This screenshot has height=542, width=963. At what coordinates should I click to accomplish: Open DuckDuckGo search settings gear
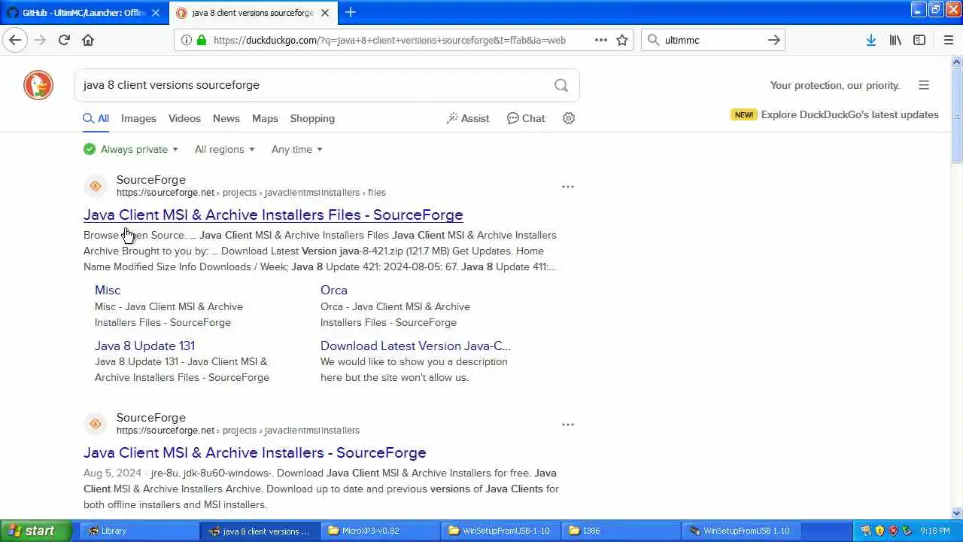(569, 118)
